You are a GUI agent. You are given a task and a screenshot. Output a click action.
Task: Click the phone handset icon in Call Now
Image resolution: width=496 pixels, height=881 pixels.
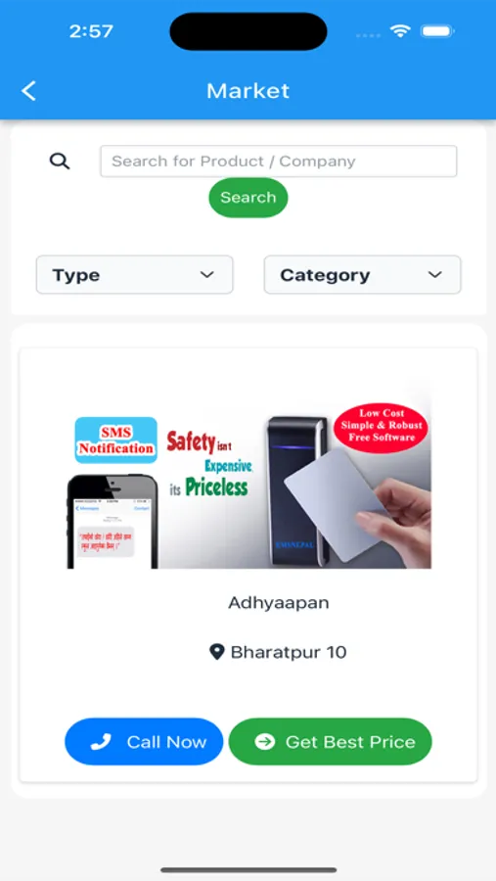click(101, 742)
